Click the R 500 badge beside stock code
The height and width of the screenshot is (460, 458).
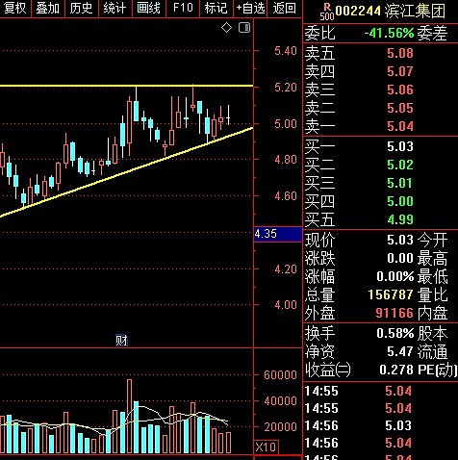326,12
